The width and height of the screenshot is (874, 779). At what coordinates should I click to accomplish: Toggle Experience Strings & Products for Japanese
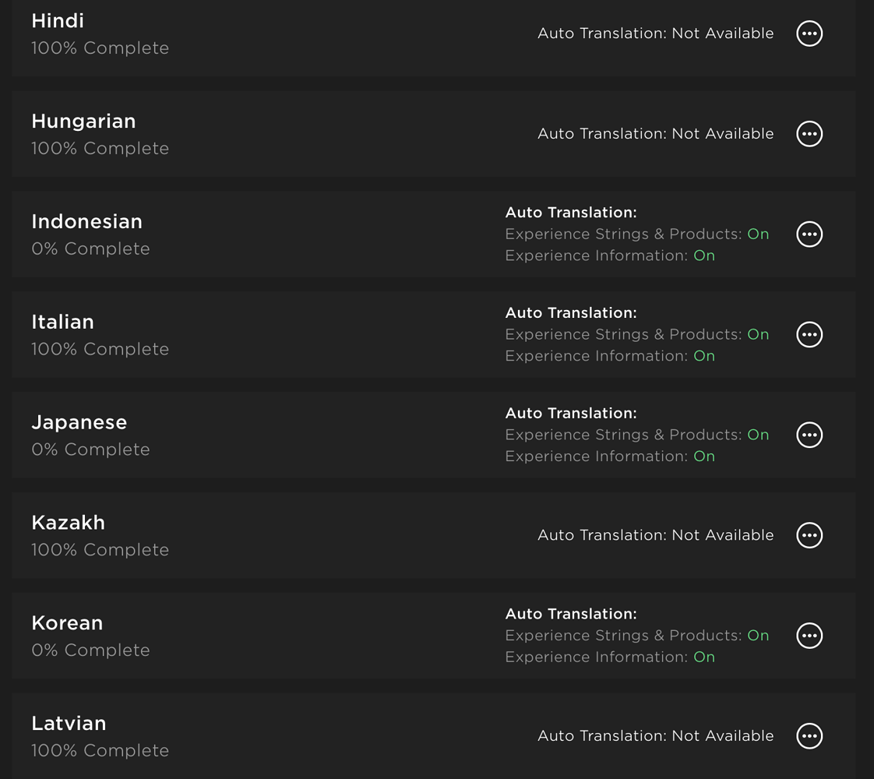(758, 435)
